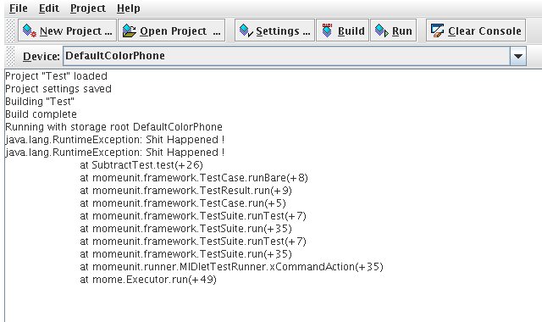The width and height of the screenshot is (542, 322).
Task: Open the Project menu
Action: click(88, 8)
